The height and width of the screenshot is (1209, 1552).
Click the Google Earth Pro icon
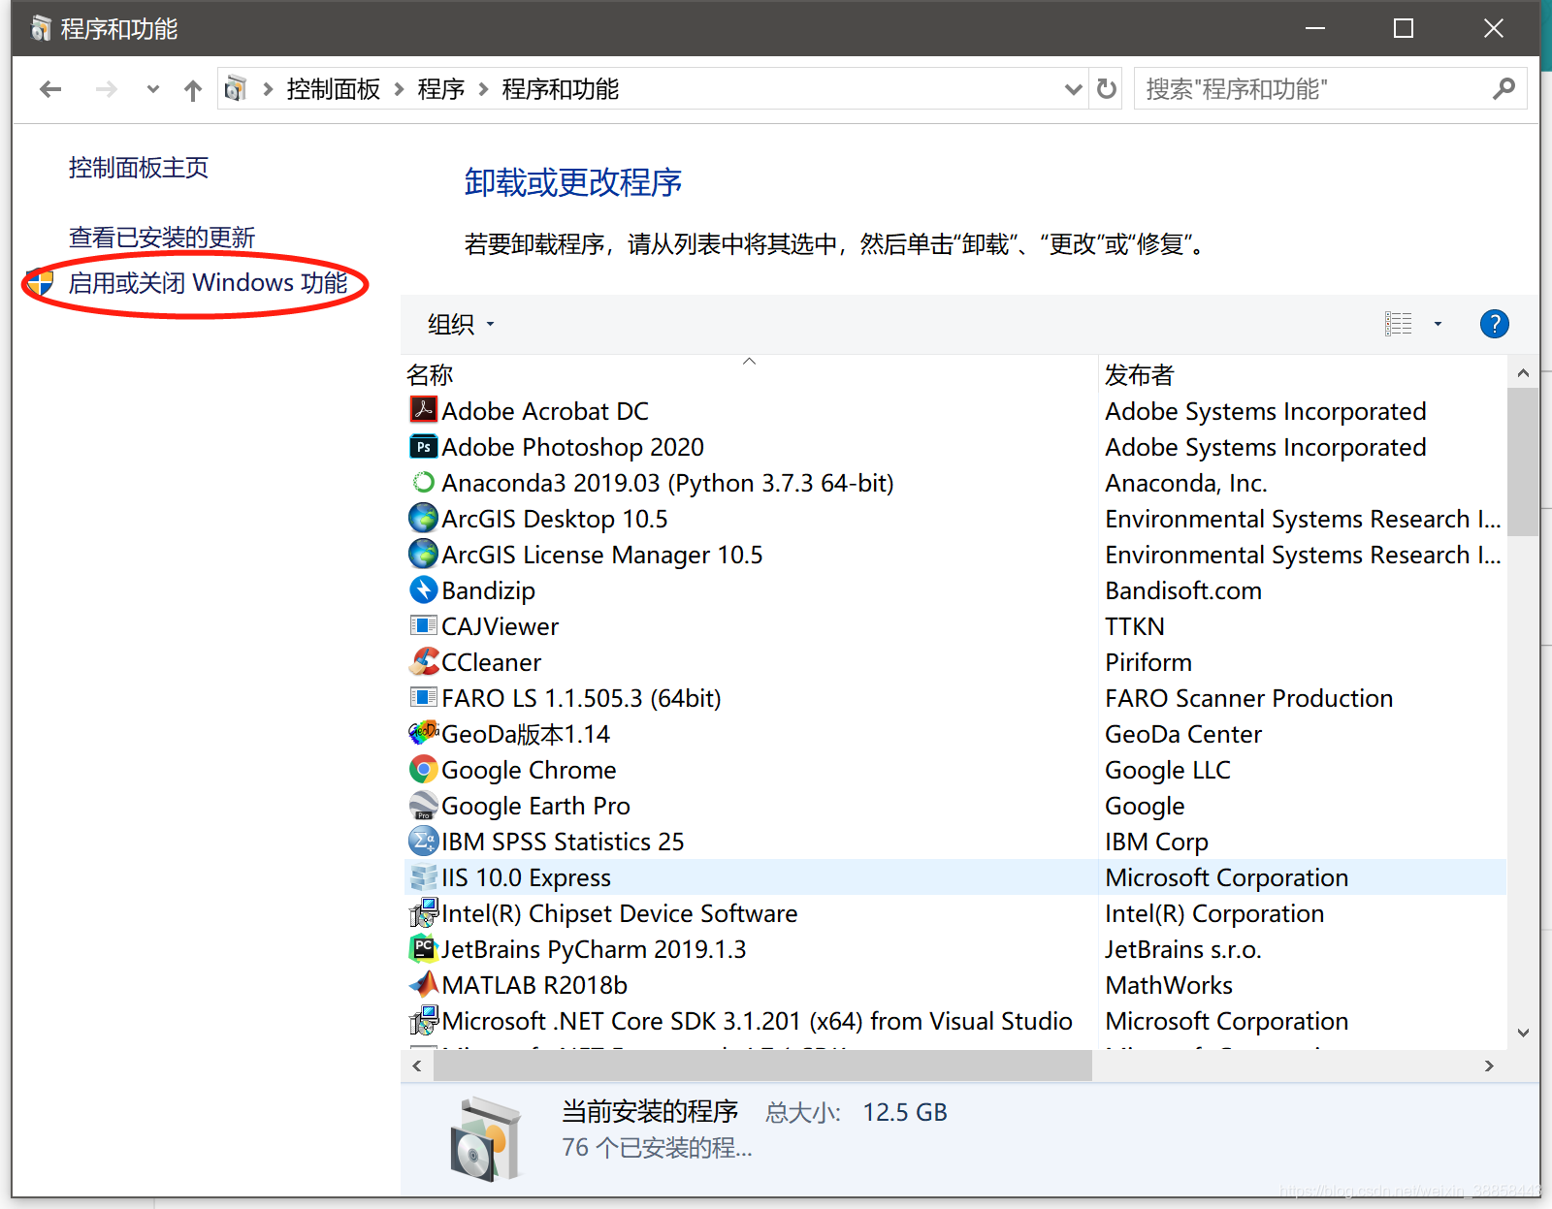click(x=423, y=805)
